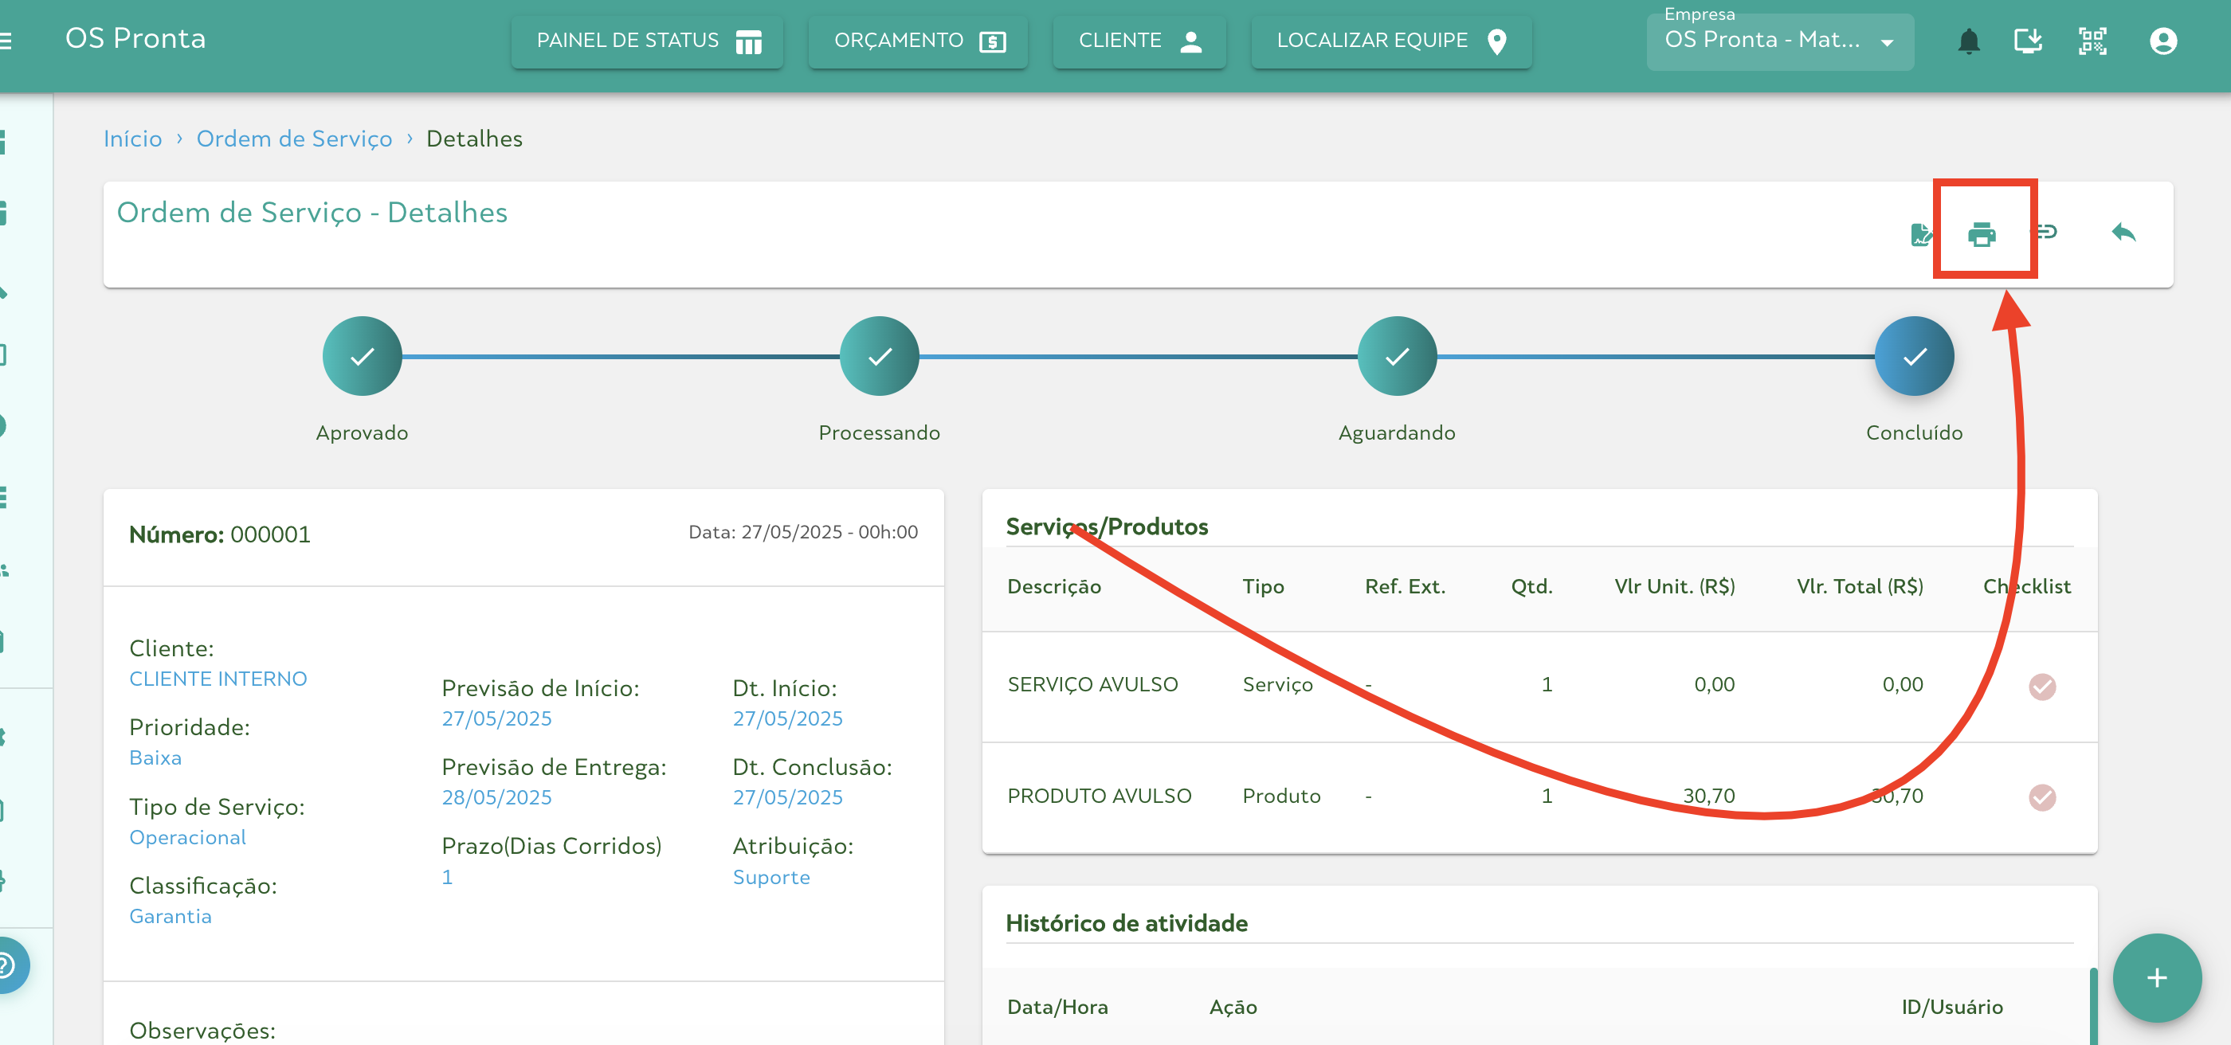Toggle checklist for PRODUTO AVULSO row
Viewport: 2231px width, 1045px height.
(2041, 796)
